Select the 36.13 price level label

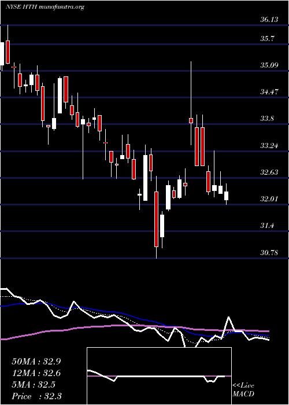pos(269,19)
